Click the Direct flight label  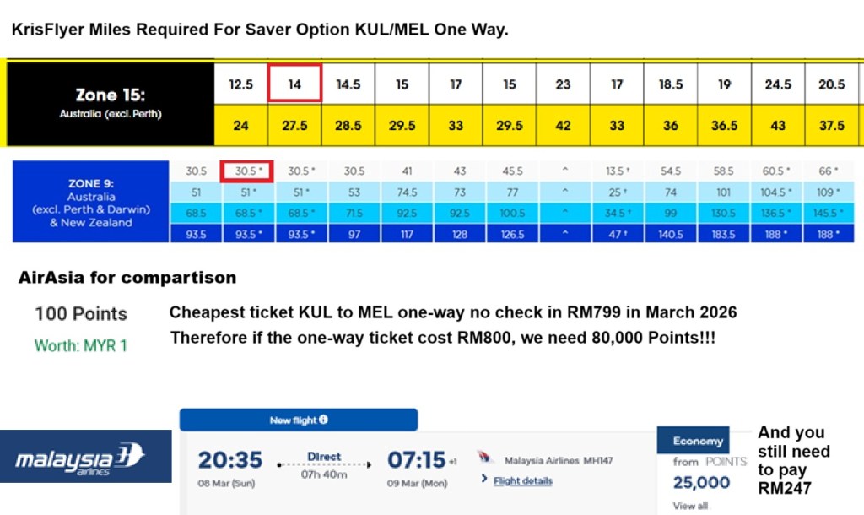click(x=324, y=457)
